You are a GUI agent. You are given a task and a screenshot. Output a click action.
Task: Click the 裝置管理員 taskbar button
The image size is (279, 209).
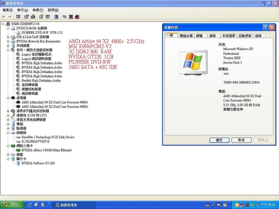[74, 205]
